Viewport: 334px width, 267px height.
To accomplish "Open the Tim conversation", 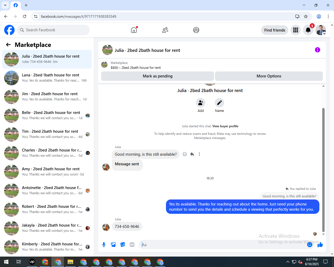I will point(47,134).
